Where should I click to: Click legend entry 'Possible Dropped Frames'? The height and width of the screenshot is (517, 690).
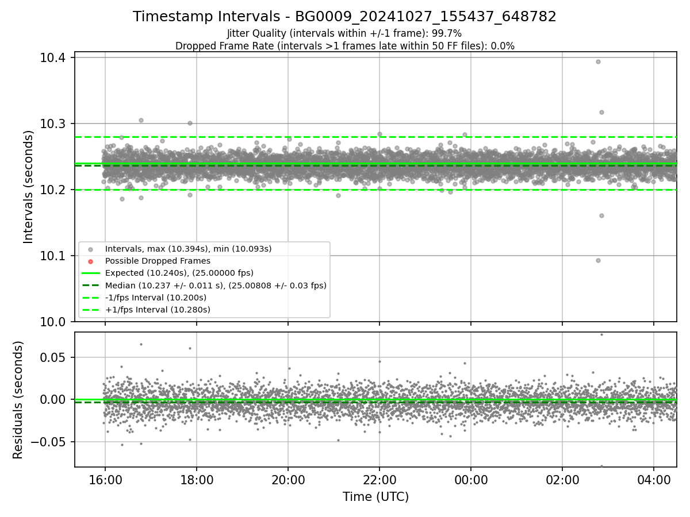pyautogui.click(x=158, y=261)
